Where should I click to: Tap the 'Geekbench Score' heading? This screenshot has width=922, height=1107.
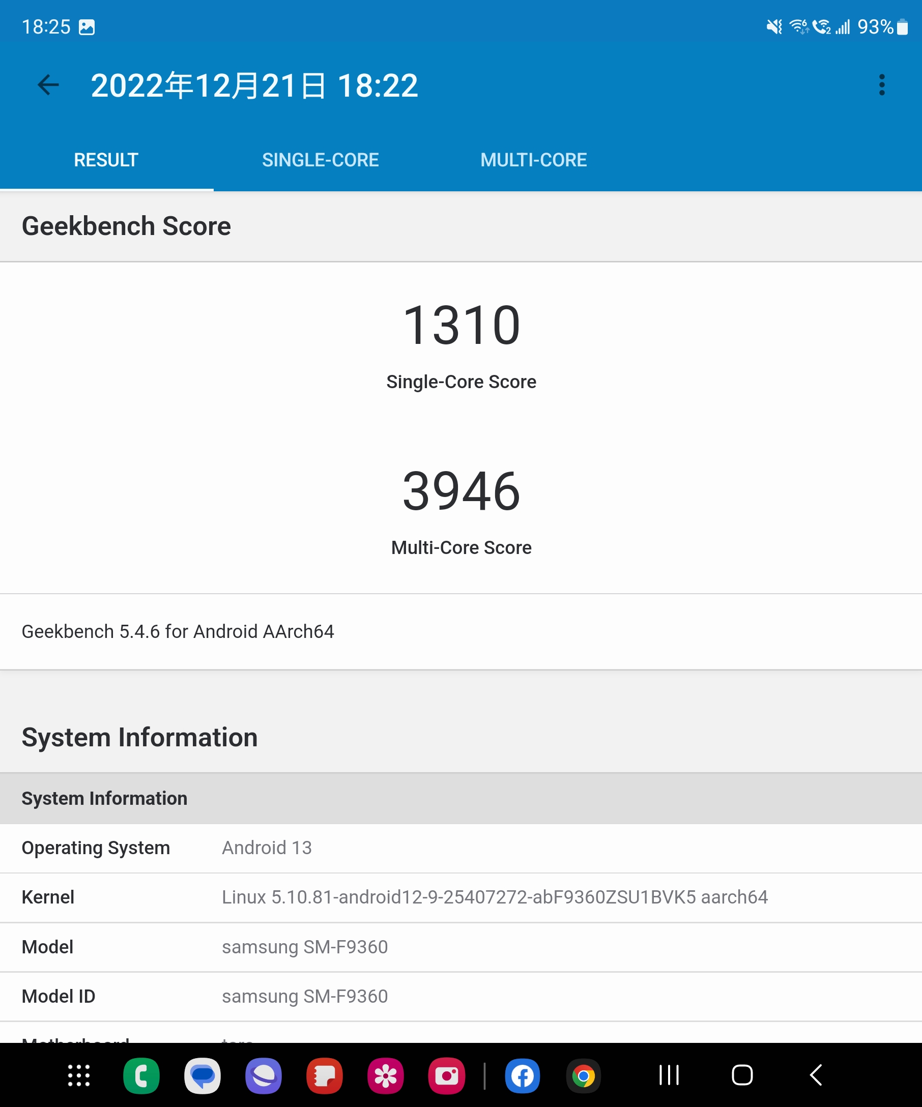point(126,227)
